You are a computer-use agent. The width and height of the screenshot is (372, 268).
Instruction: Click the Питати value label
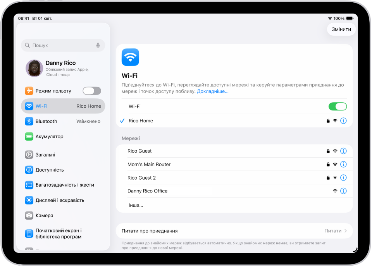click(333, 231)
